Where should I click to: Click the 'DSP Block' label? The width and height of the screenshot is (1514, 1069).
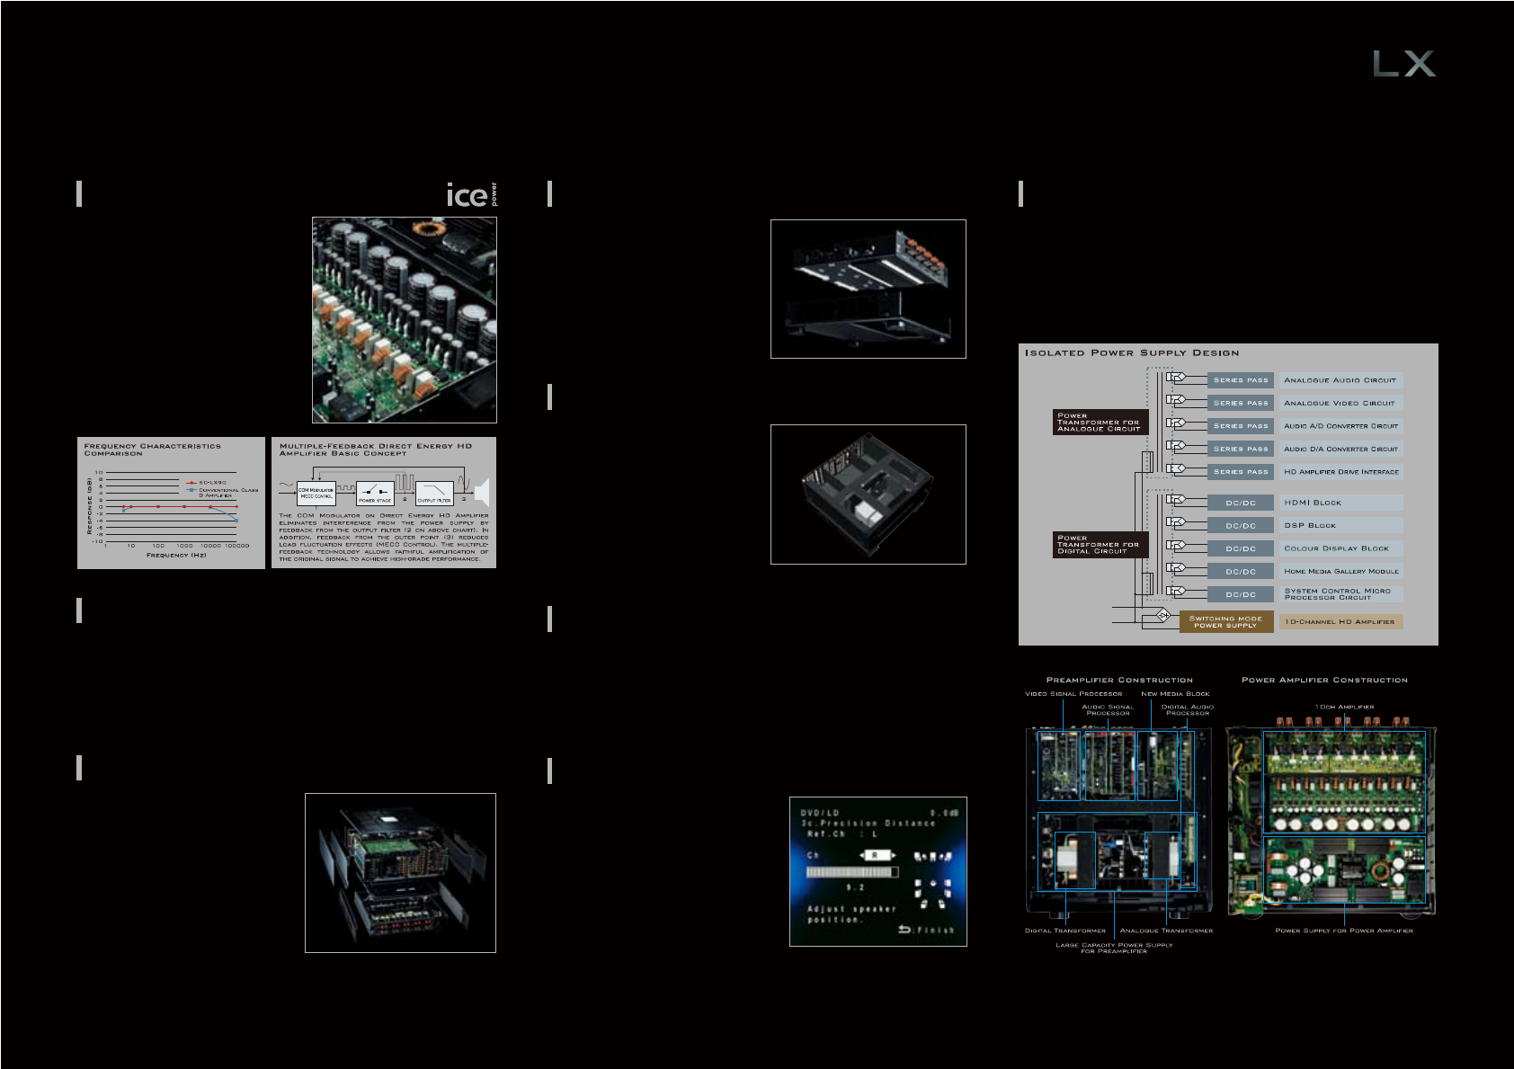click(1340, 526)
